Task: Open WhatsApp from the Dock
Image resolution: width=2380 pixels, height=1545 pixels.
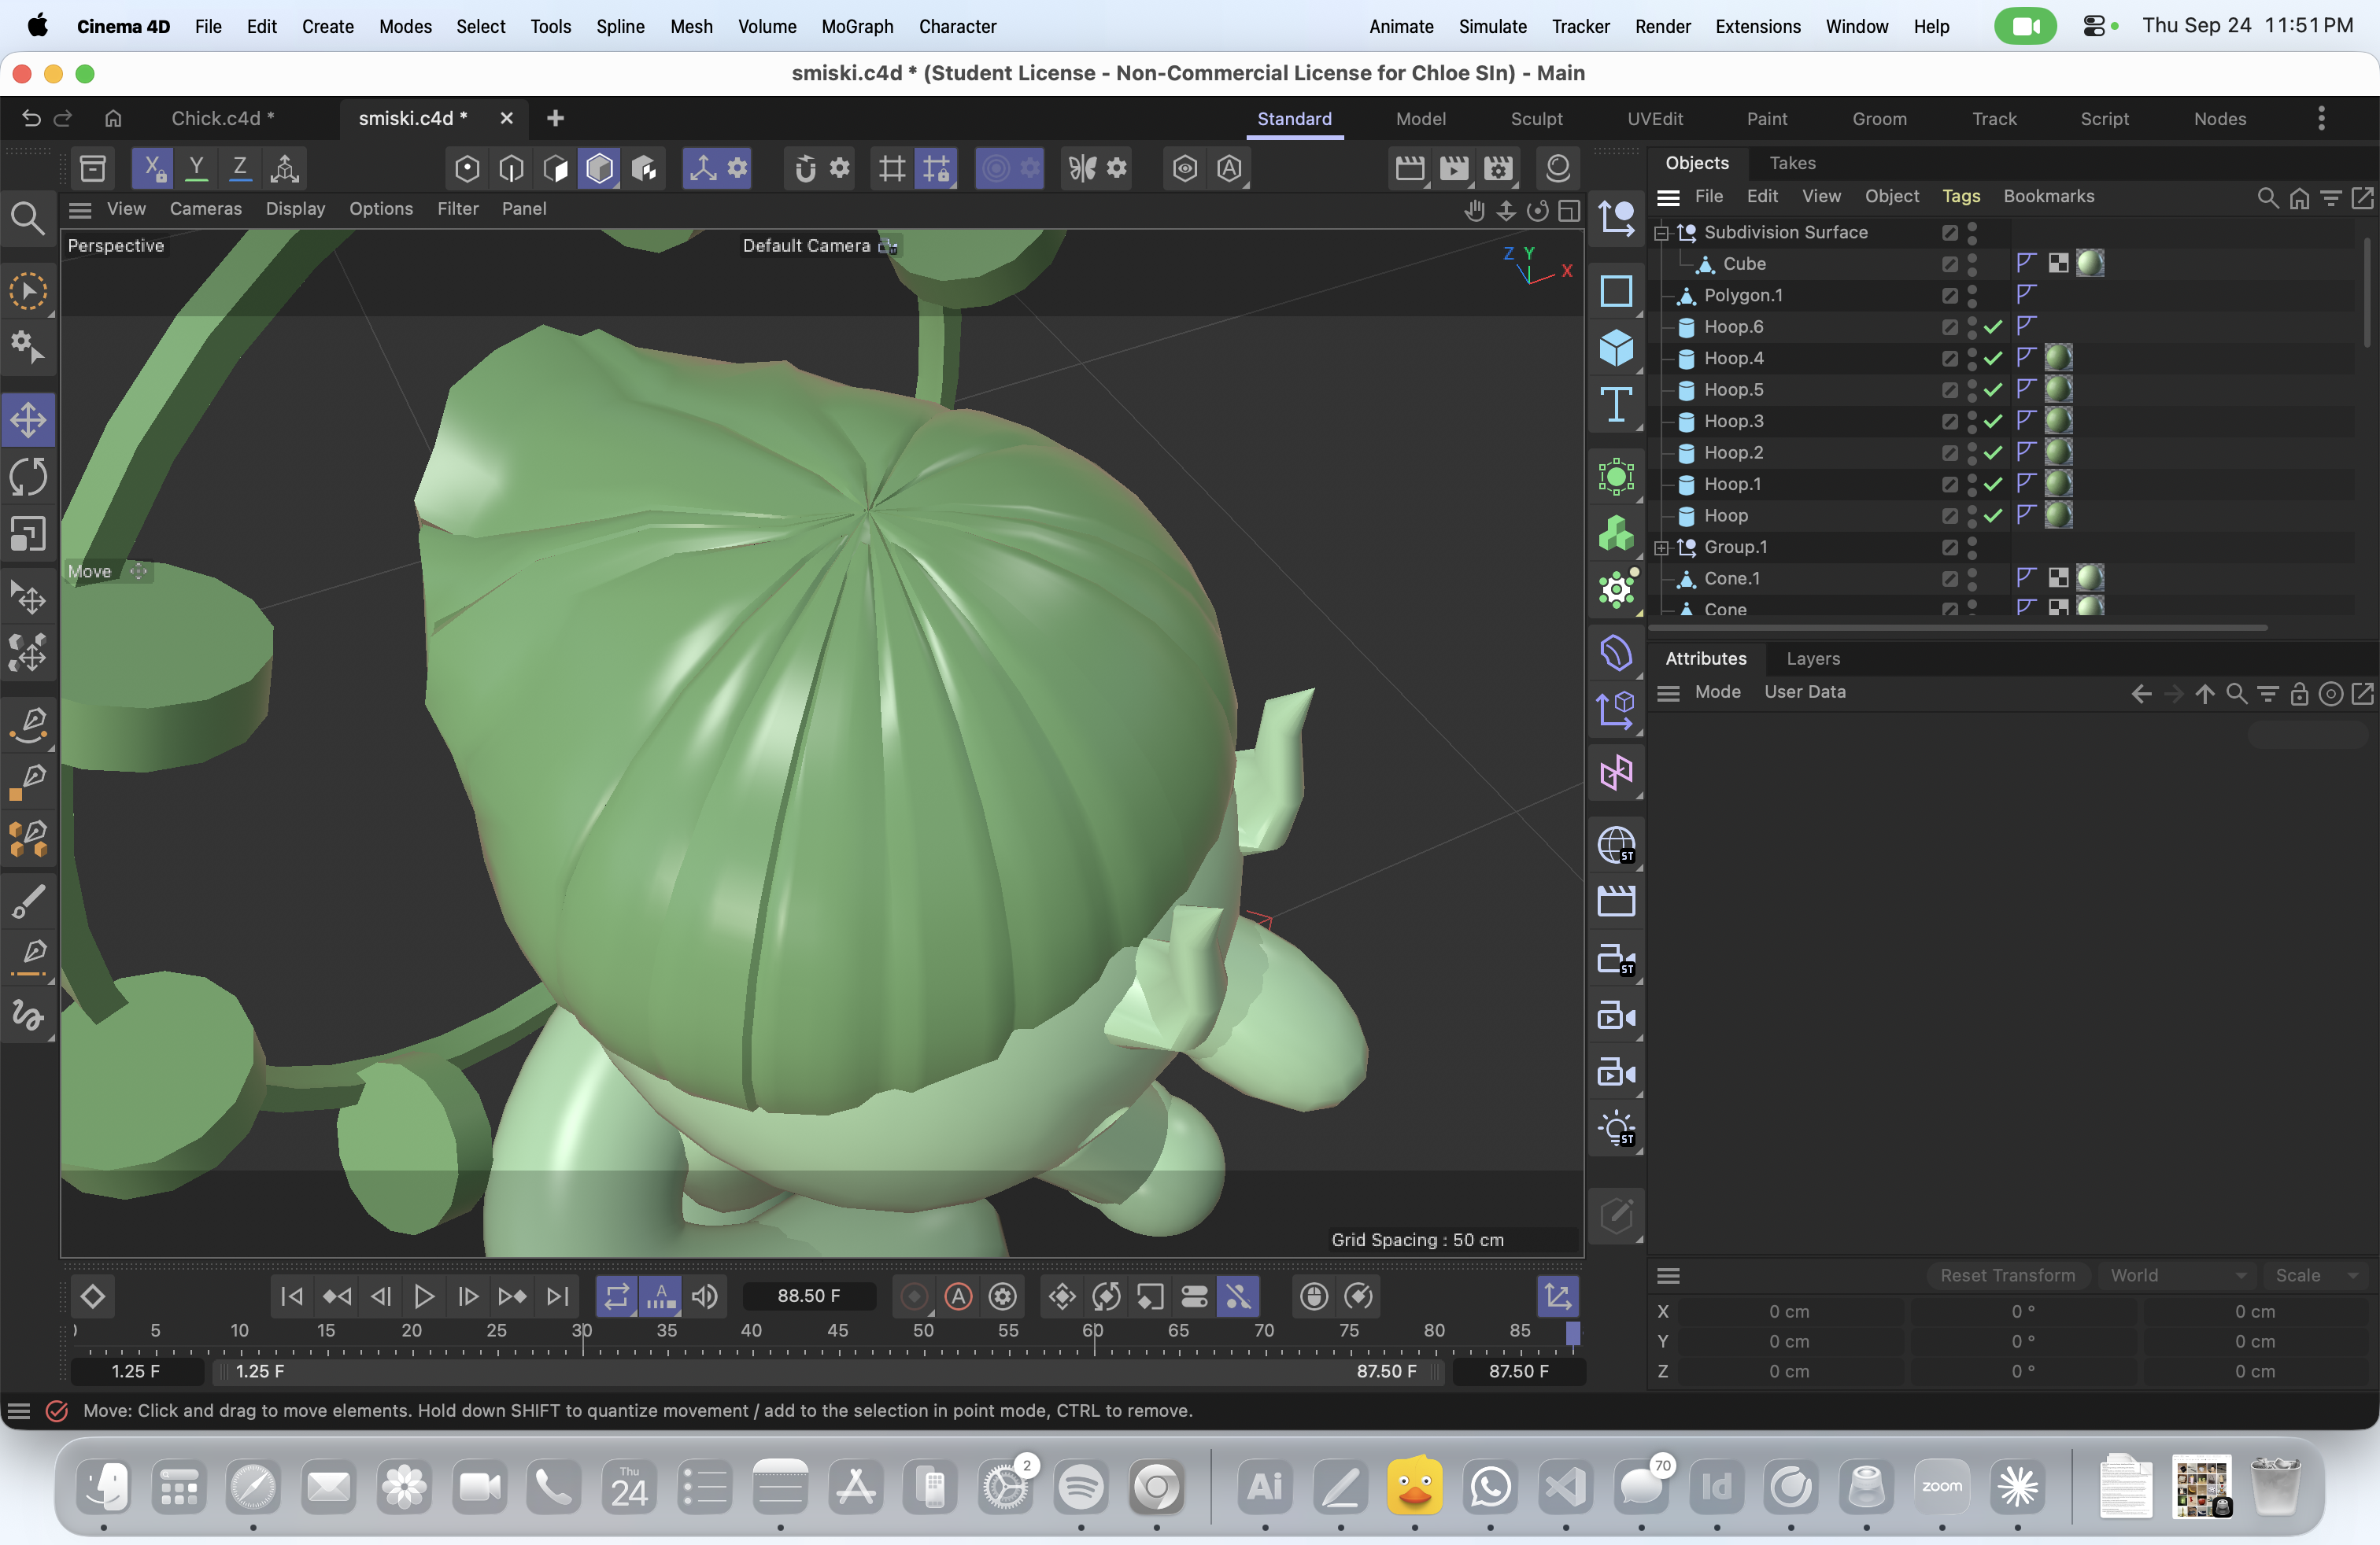Action: [1490, 1487]
